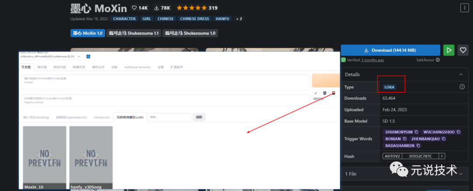This screenshot has width=473, height=191.
Task: Click the heart likes count 14K
Action: (x=140, y=8)
